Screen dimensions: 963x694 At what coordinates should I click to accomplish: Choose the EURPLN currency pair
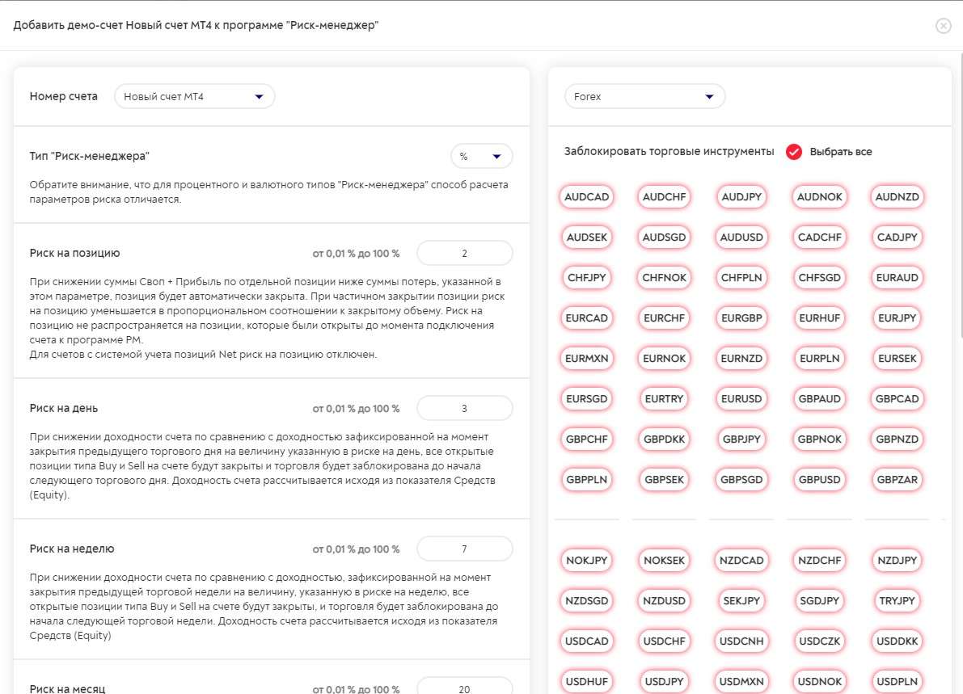[819, 359]
